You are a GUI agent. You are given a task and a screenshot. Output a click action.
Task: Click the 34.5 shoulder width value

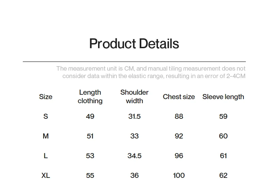[134, 156]
